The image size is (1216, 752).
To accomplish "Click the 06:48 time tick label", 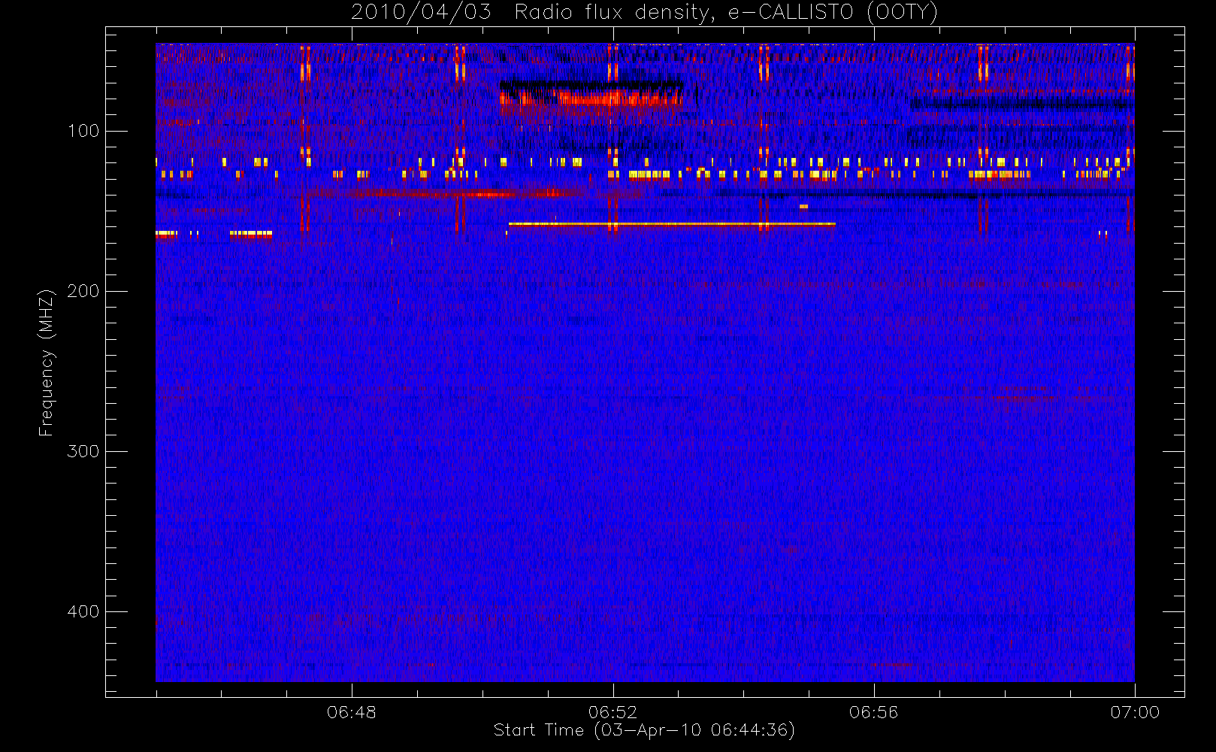I will pos(352,712).
